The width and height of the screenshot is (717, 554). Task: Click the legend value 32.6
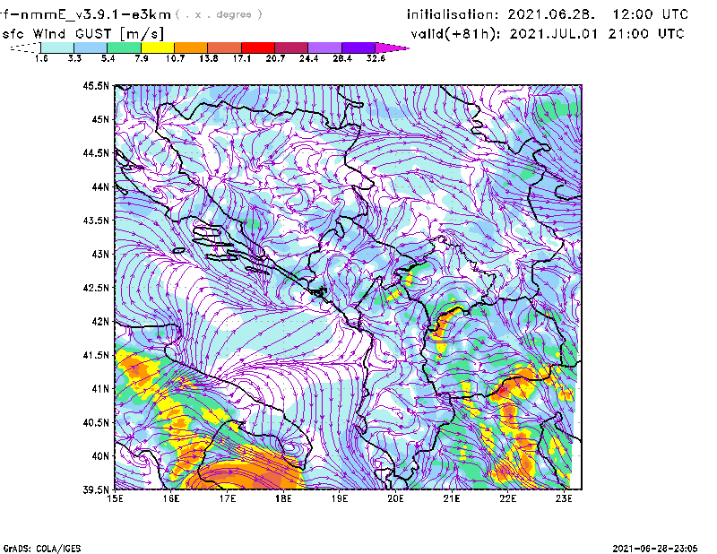pyautogui.click(x=376, y=58)
